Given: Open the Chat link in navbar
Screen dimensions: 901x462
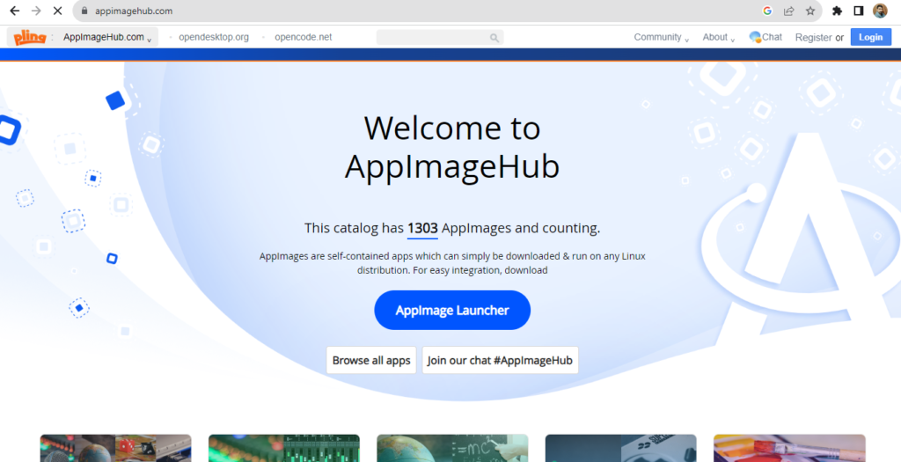Looking at the screenshot, I should pos(765,37).
